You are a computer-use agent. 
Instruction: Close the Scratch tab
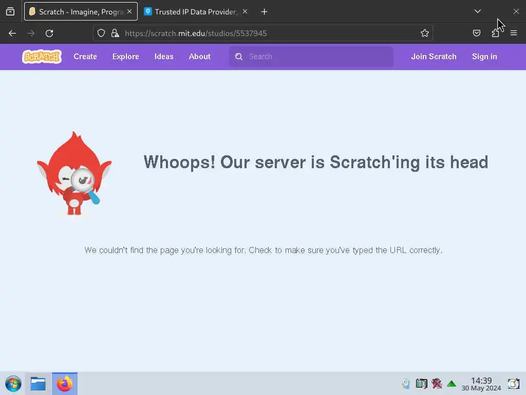point(129,11)
